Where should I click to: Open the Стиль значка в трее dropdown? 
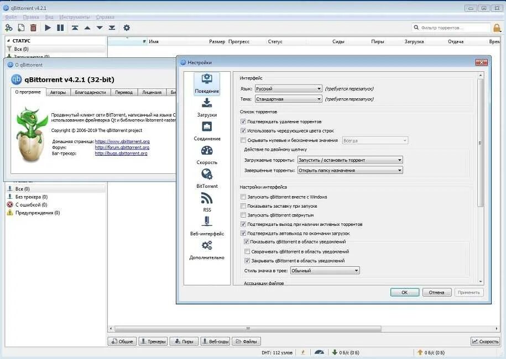pyautogui.click(x=325, y=271)
